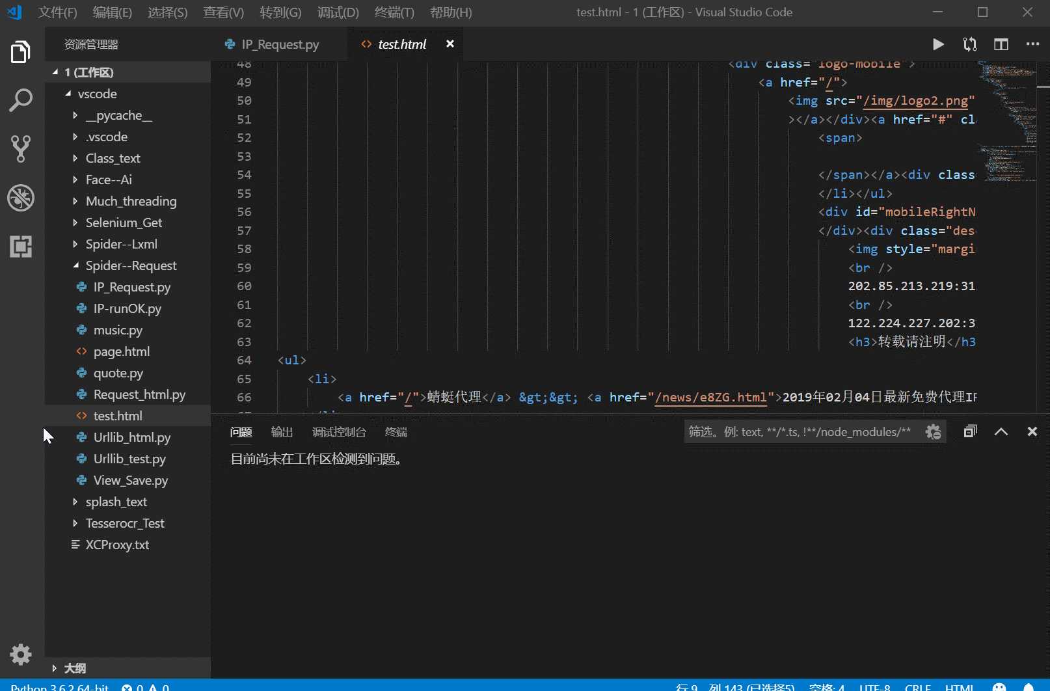Split the editor to the right
The height and width of the screenshot is (691, 1050).
pos(1001,44)
